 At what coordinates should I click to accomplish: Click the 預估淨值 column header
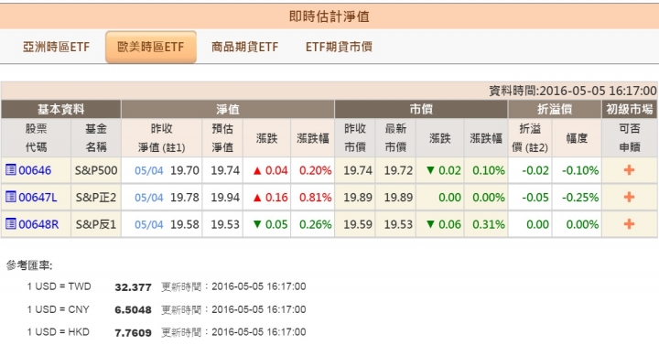[x=222, y=138]
